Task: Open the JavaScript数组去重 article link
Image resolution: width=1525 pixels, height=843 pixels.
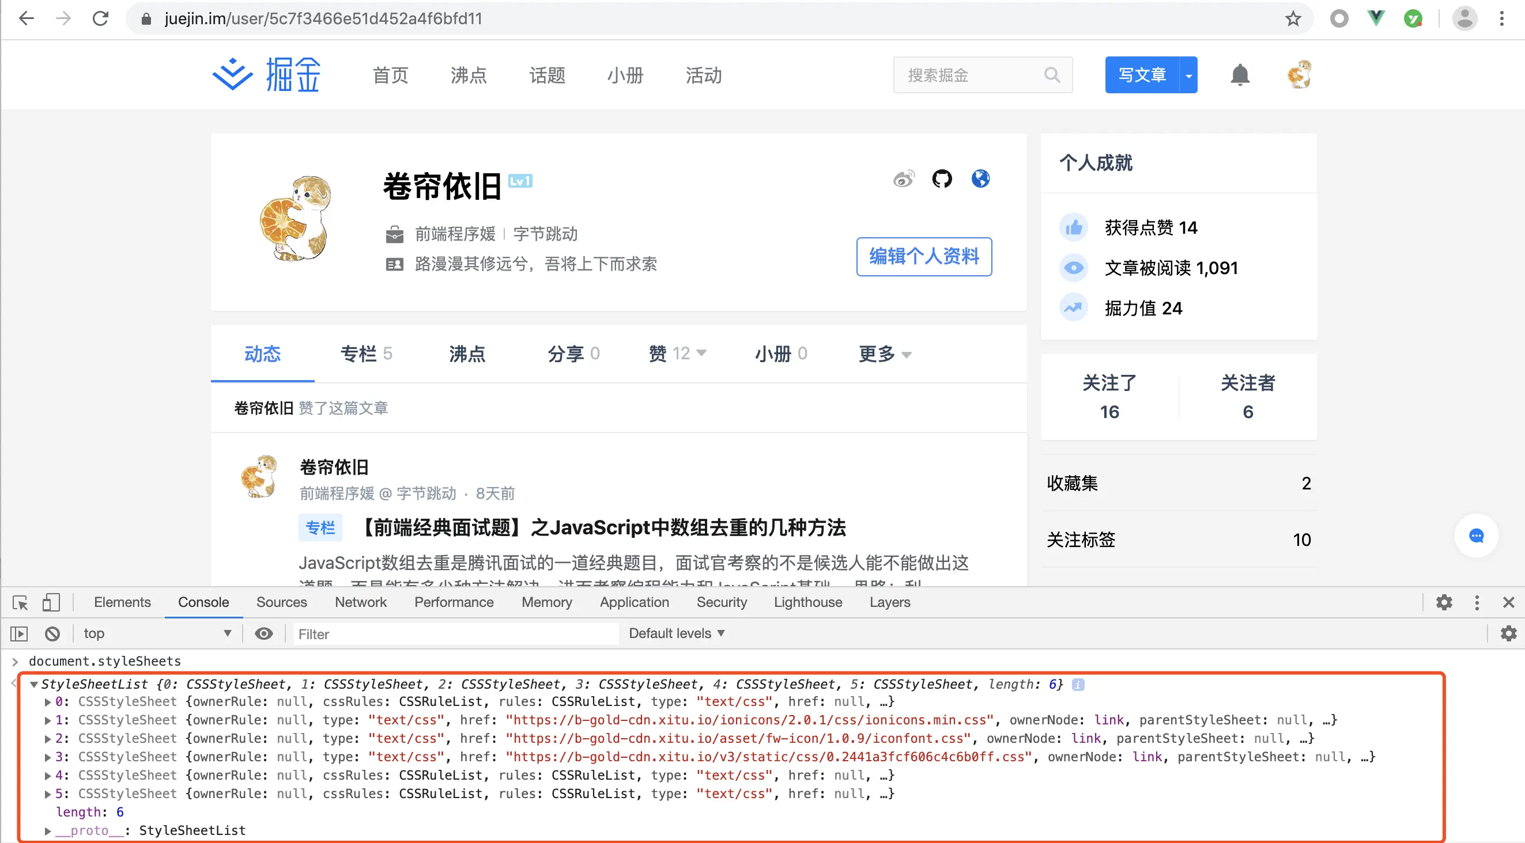Action: tap(603, 527)
